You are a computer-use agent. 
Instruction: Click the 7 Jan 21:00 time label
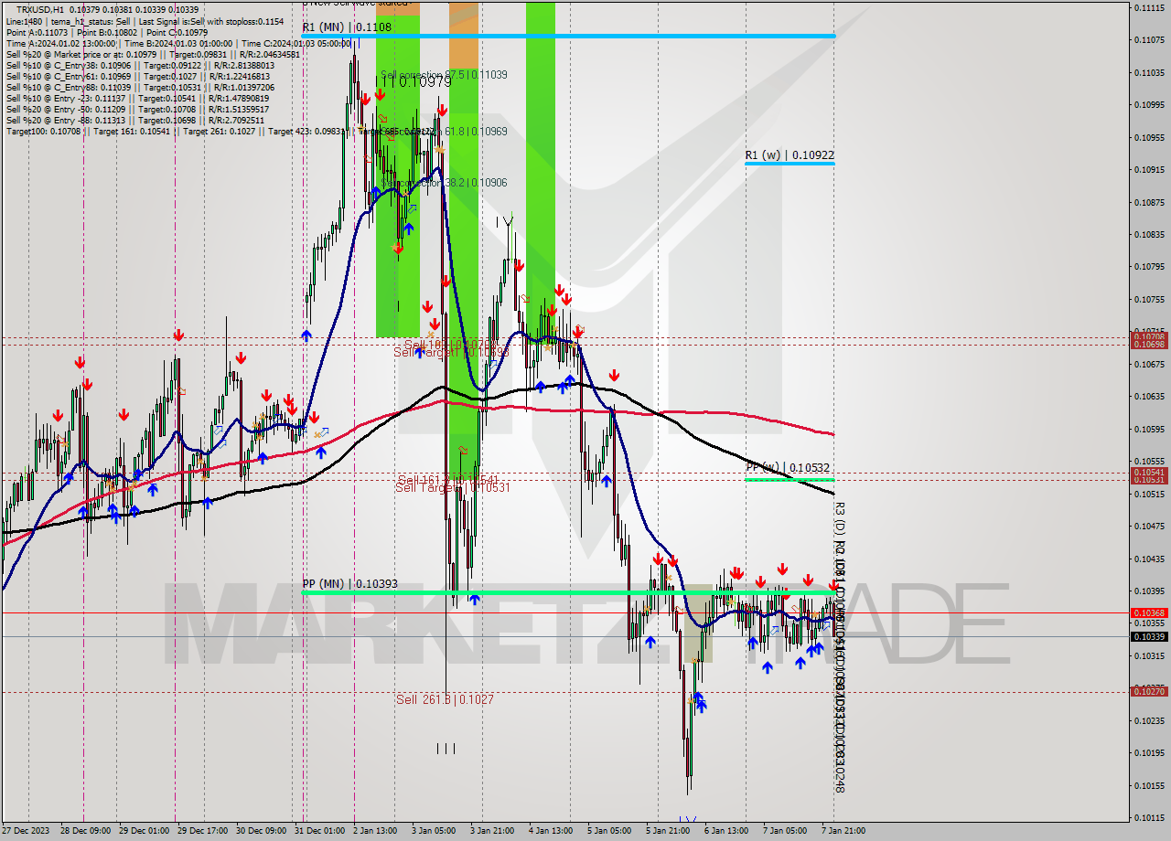(843, 831)
